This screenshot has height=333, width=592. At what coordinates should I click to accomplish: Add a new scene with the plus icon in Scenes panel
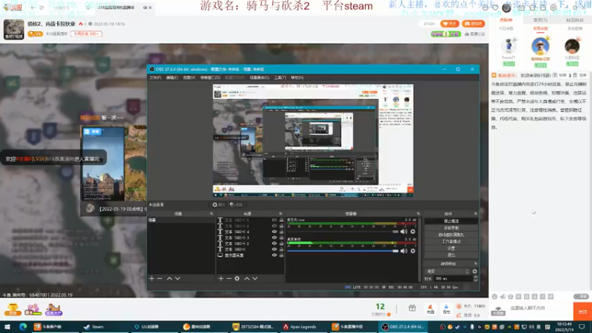(x=152, y=279)
